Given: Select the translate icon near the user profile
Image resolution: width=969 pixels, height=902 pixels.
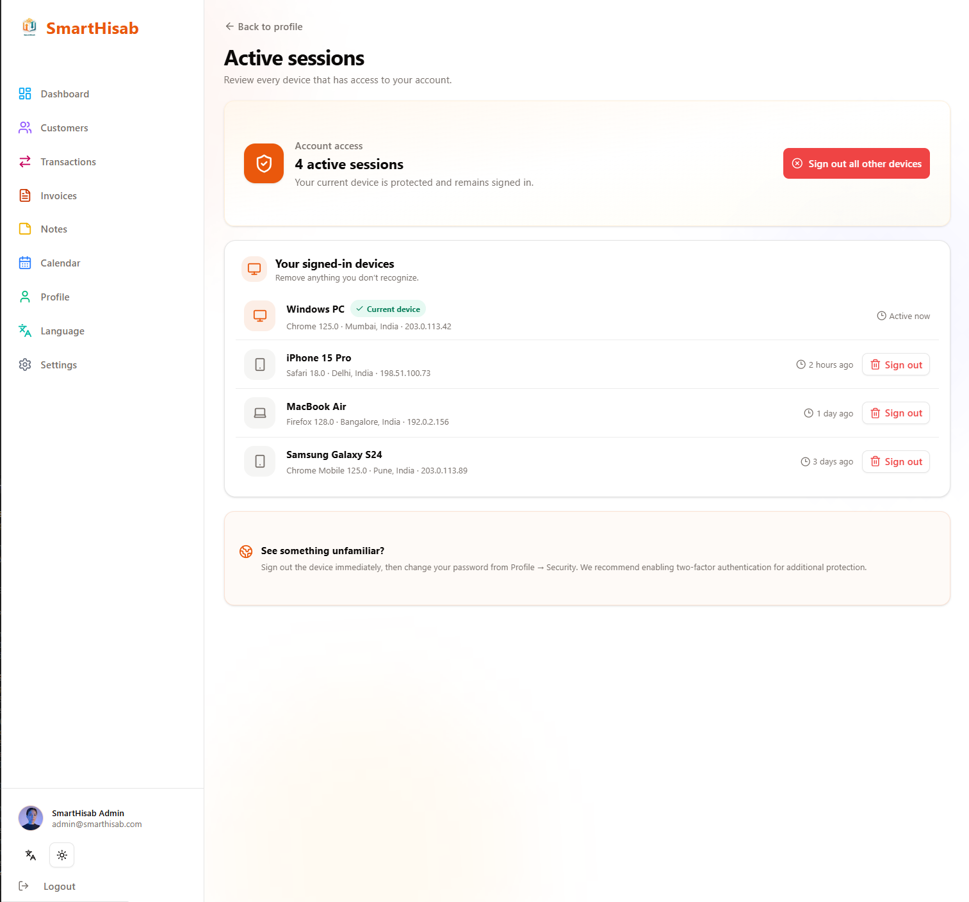Looking at the screenshot, I should coord(31,855).
